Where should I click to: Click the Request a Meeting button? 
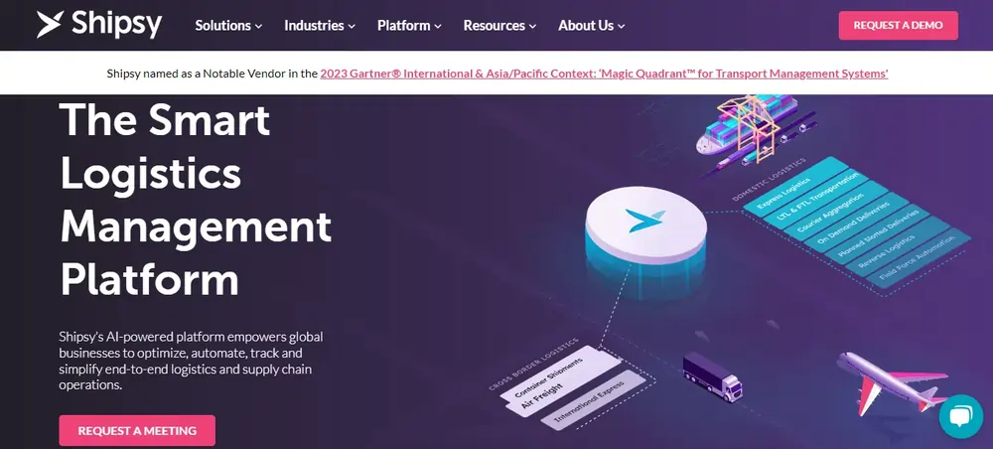pos(137,430)
